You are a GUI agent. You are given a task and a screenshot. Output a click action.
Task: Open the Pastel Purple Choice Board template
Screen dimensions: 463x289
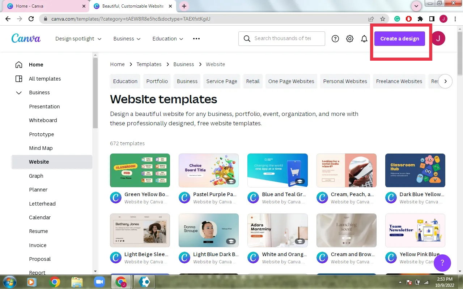pos(209,170)
